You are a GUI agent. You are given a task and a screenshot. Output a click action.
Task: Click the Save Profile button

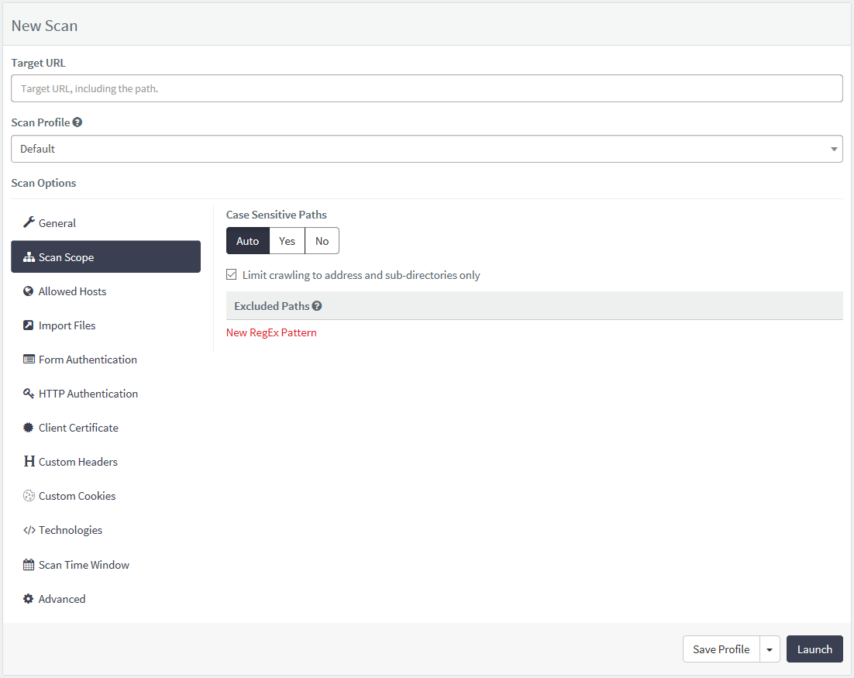[721, 649]
